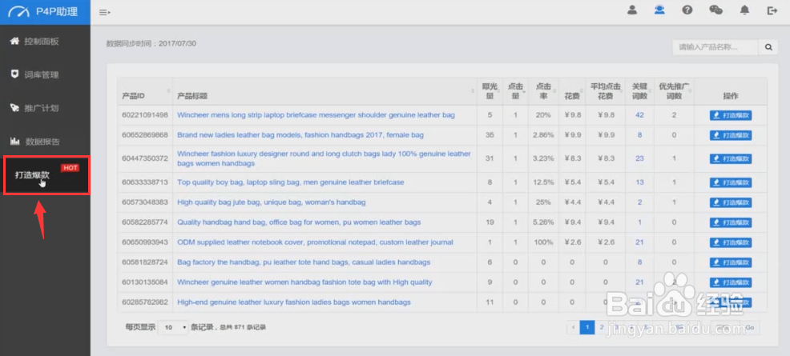The width and height of the screenshot is (790, 356).
Task: Open the Top quality boy bag product link
Action: [x=290, y=182]
